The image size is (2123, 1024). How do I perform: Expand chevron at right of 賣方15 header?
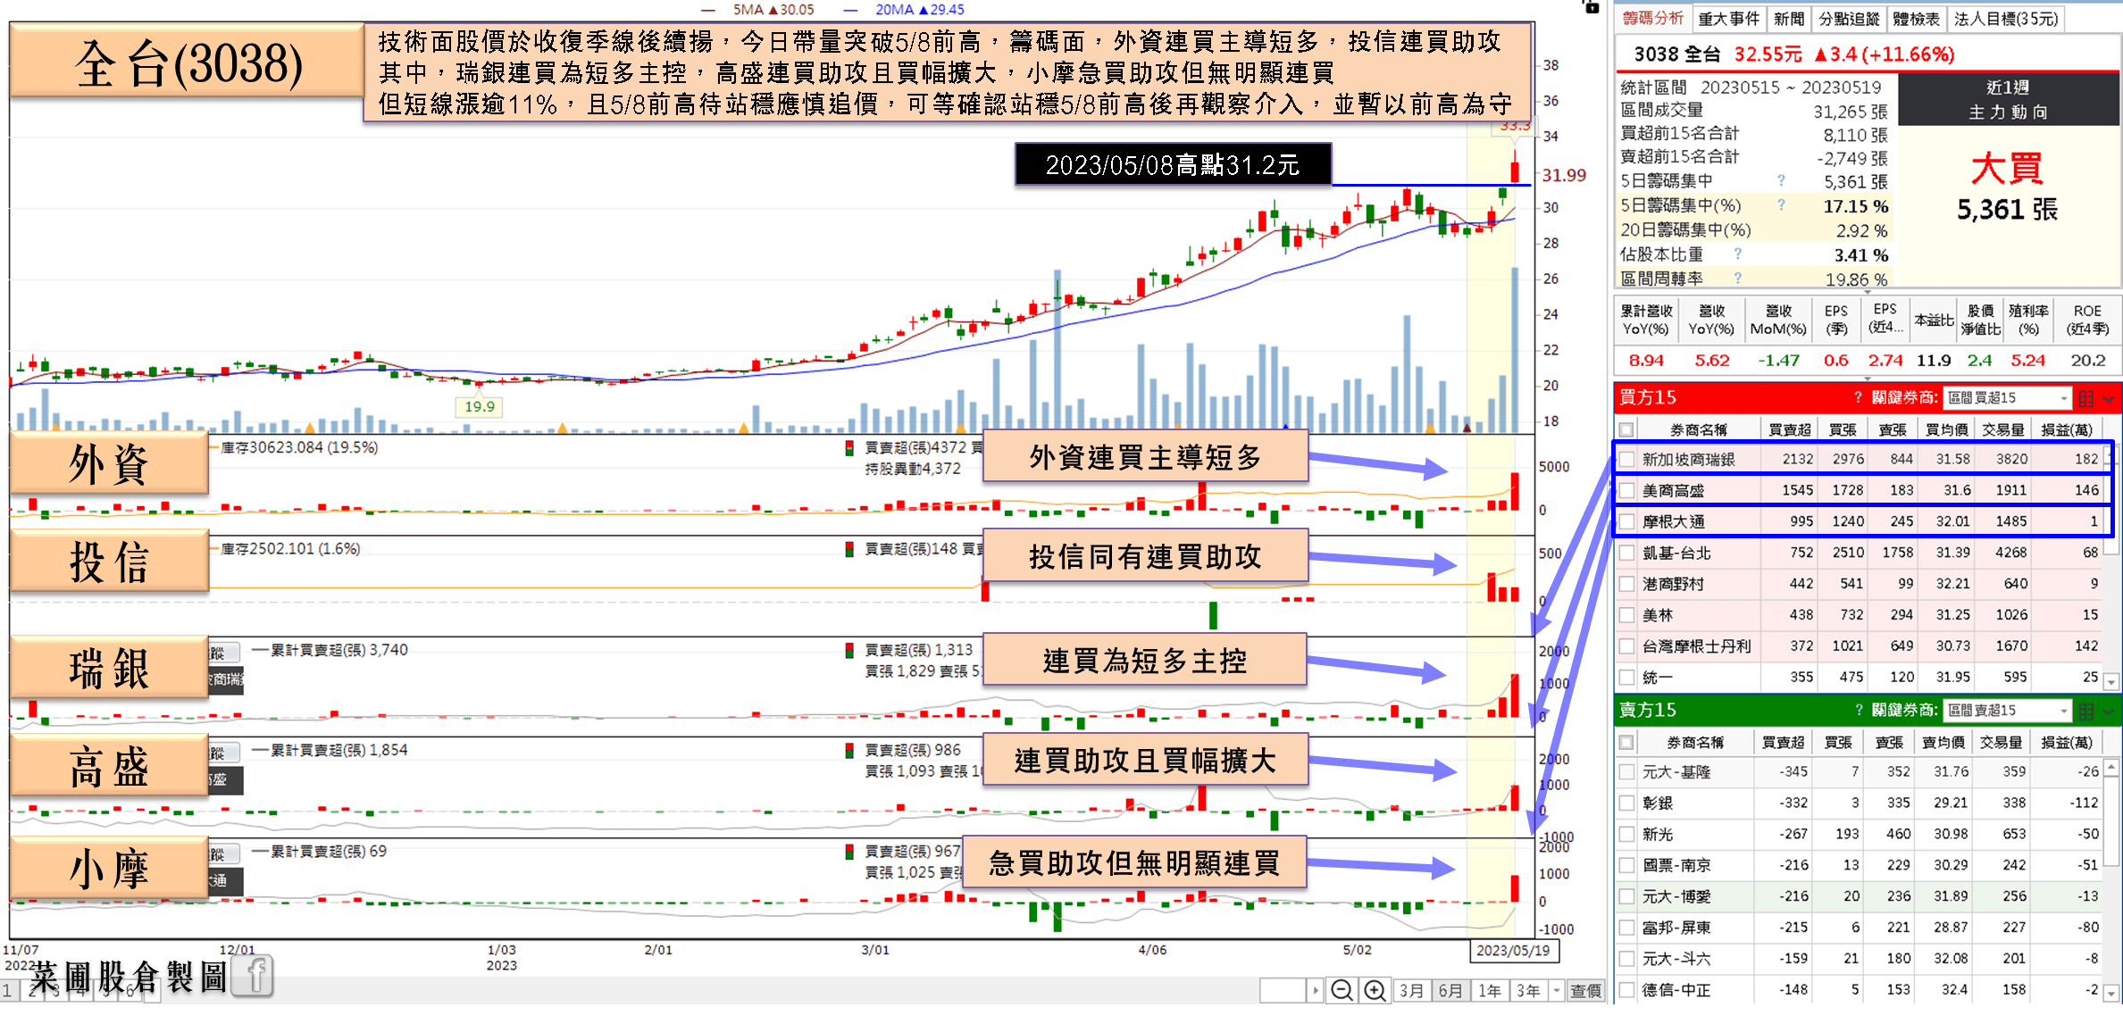coord(2110,712)
